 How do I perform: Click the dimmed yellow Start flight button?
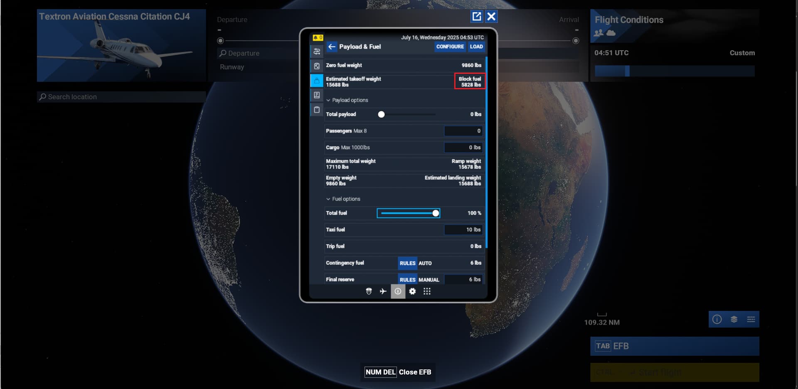pos(675,372)
